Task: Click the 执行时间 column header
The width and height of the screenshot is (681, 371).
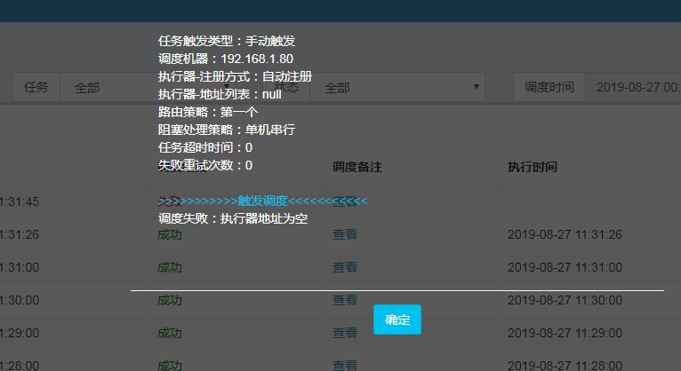Action: click(x=533, y=167)
